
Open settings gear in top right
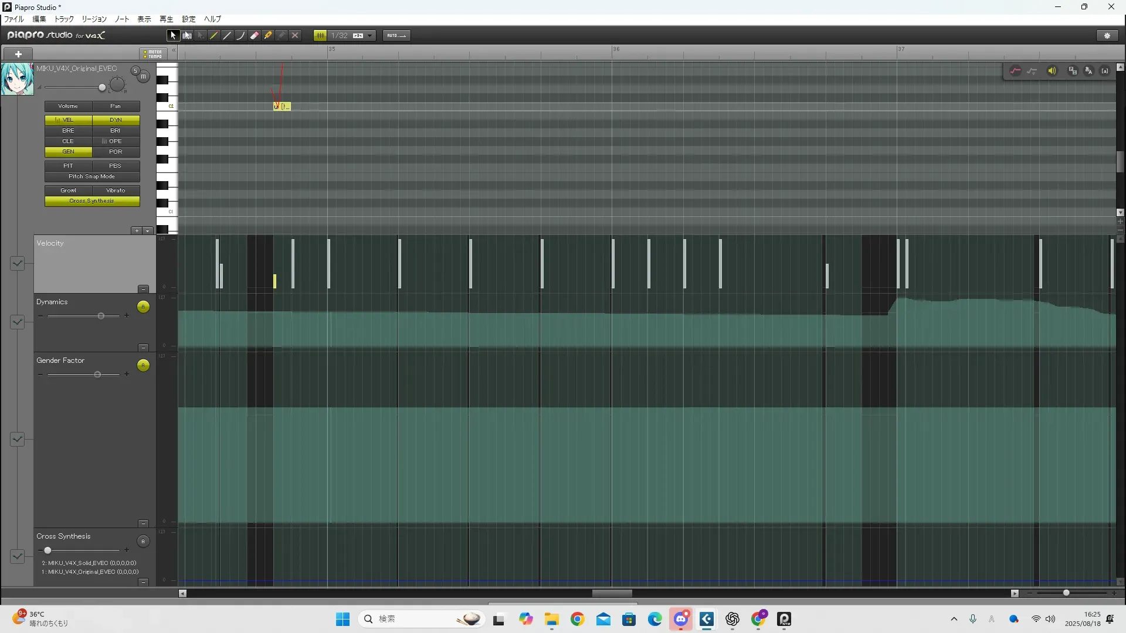[x=1107, y=36]
